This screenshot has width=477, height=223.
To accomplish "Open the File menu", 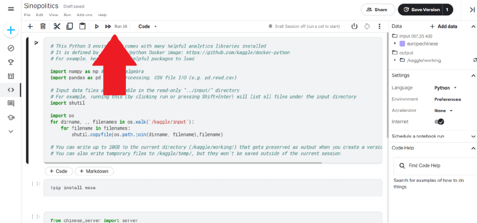I will tap(27, 15).
